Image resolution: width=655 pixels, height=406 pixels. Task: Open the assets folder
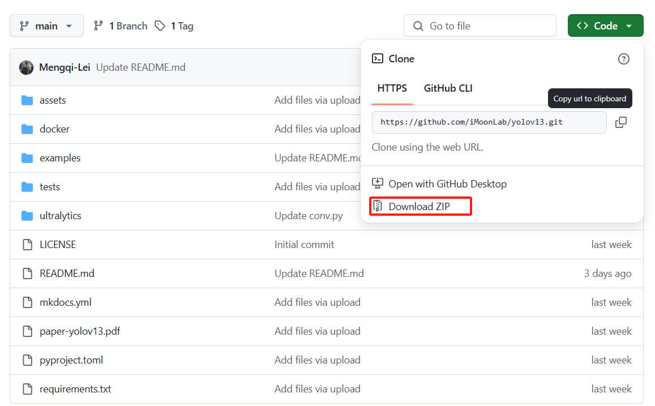(53, 100)
